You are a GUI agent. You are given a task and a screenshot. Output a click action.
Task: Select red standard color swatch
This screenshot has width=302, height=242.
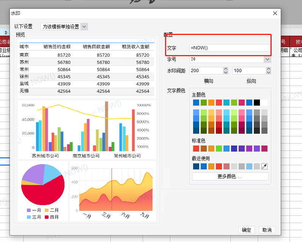click(x=196, y=149)
